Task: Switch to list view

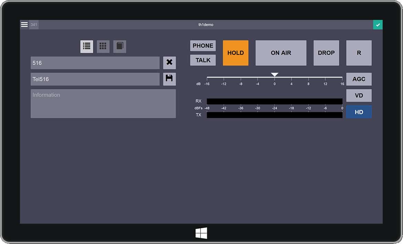Action: click(x=87, y=46)
